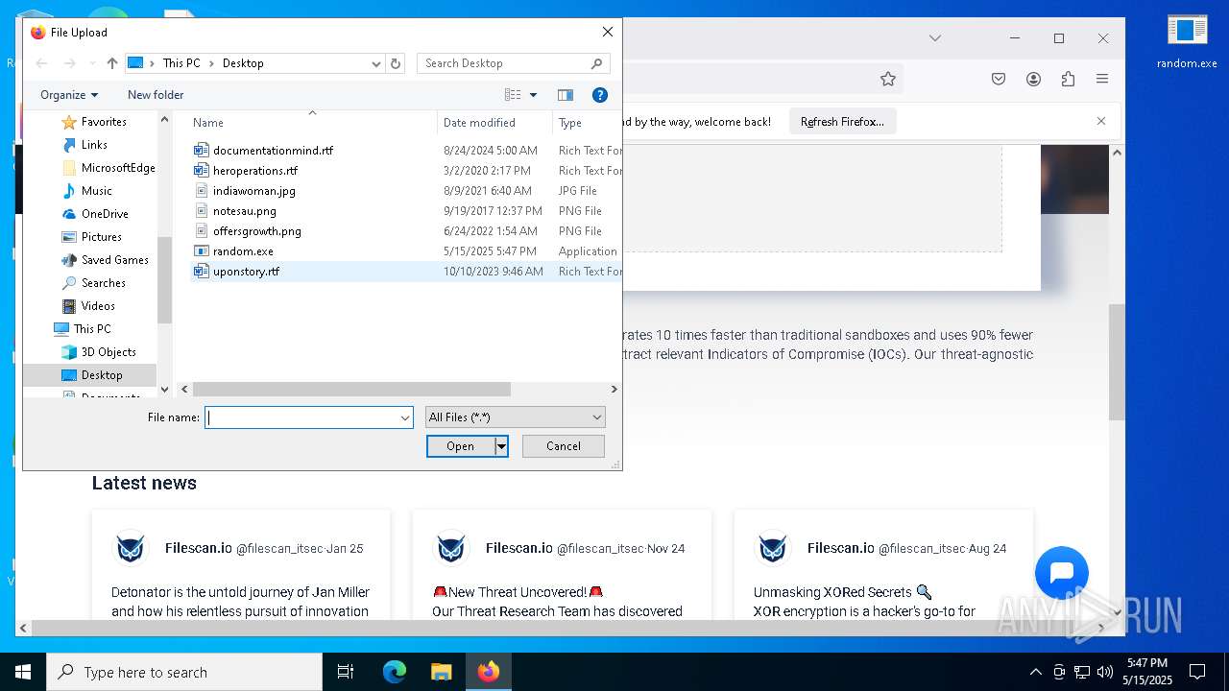Click horizontal scrollbar in file list
The width and height of the screenshot is (1229, 691).
click(x=351, y=390)
